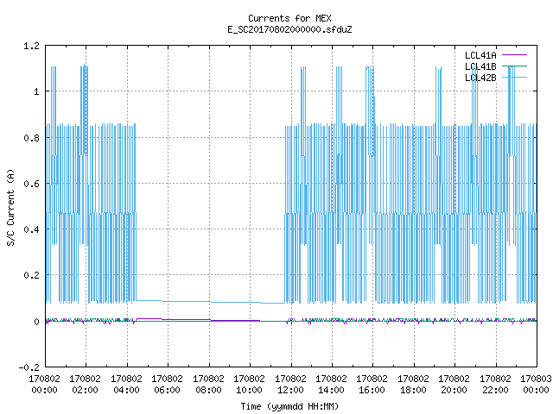Click the y-axis tick value 0.4

click(x=31, y=229)
